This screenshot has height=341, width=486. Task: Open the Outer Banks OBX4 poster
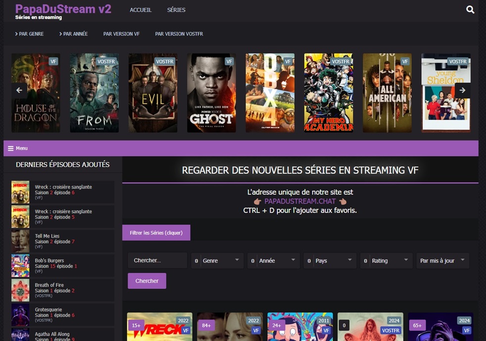(270, 93)
